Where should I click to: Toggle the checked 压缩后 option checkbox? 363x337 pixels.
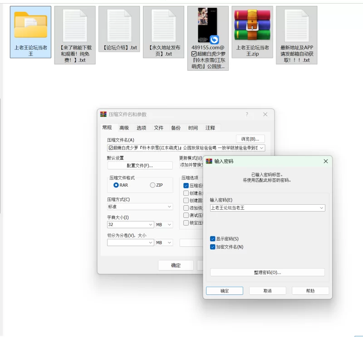[x=186, y=186]
